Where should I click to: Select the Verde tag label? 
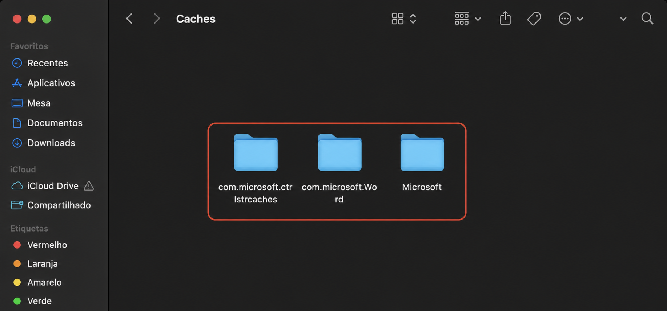[39, 301]
